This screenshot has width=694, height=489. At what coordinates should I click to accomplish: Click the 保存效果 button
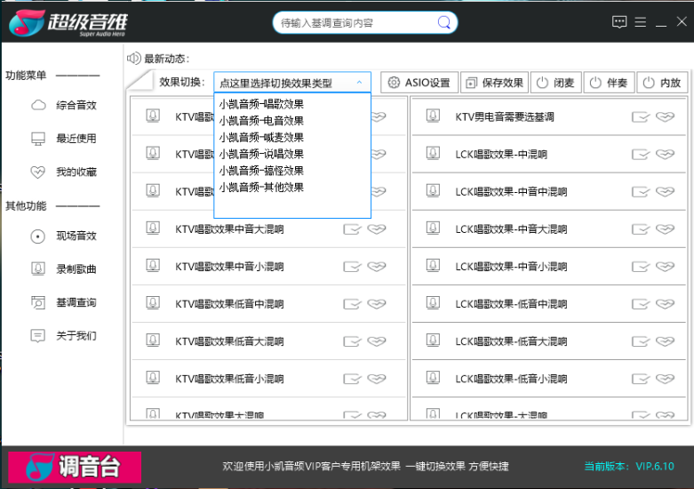[x=494, y=83]
